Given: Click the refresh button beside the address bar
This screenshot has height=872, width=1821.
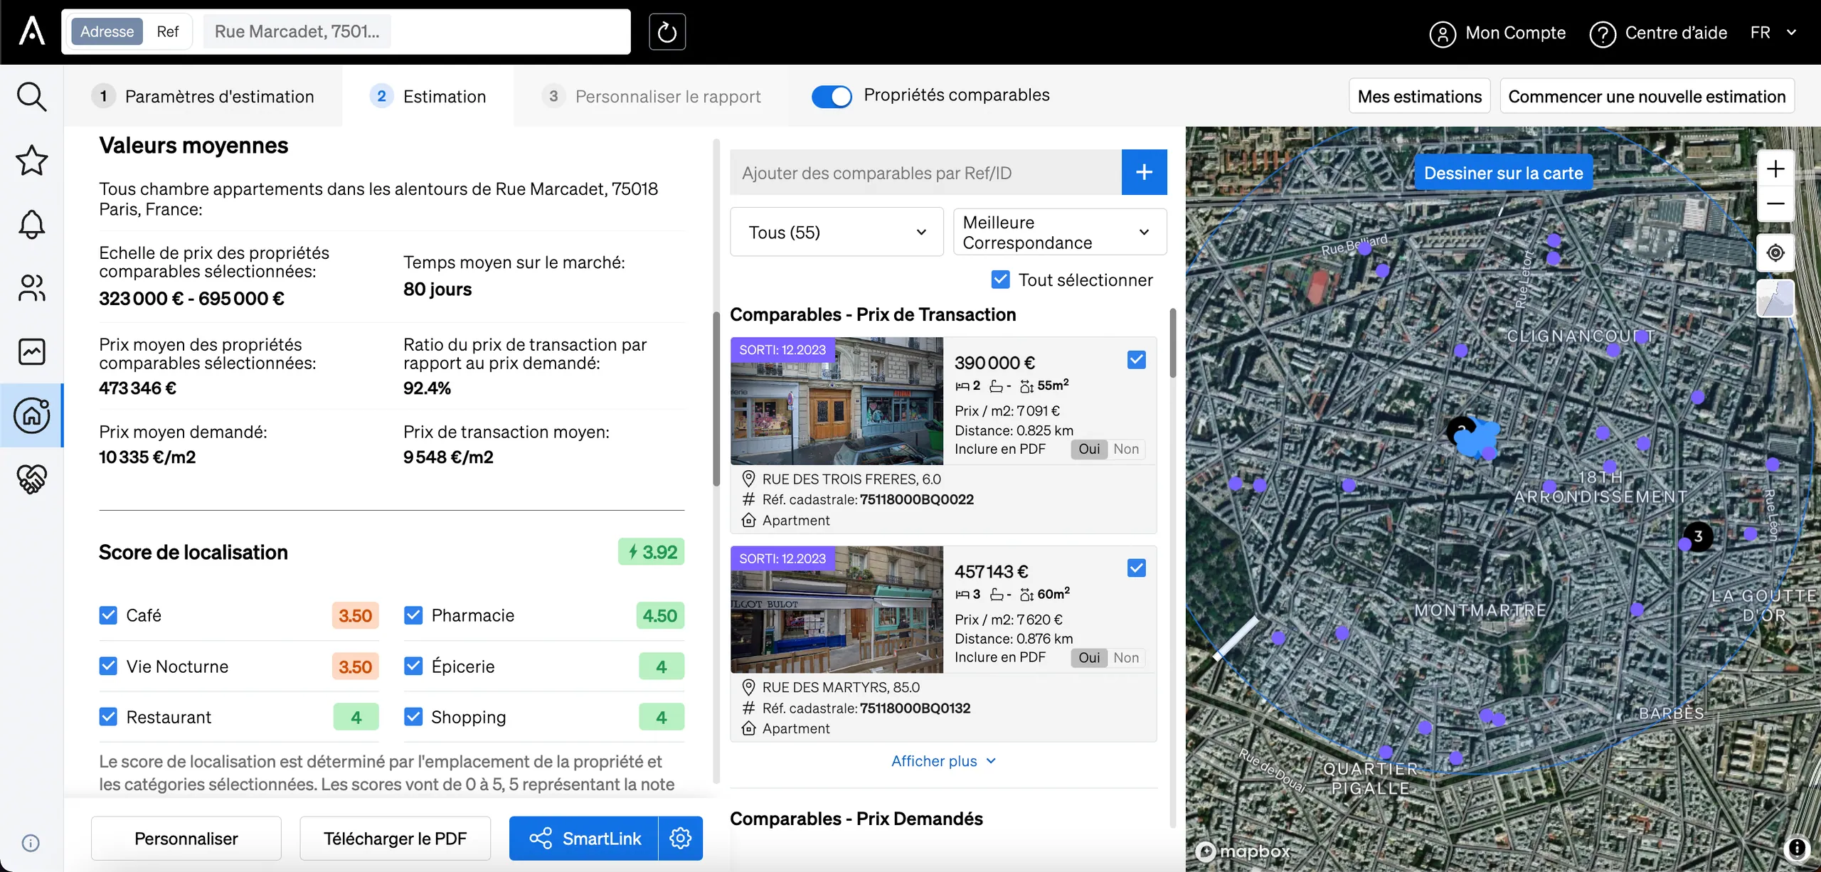Looking at the screenshot, I should point(667,32).
